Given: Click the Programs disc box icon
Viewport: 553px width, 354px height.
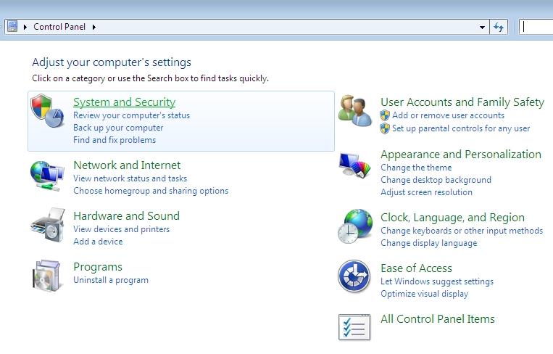Looking at the screenshot, I should [48, 276].
